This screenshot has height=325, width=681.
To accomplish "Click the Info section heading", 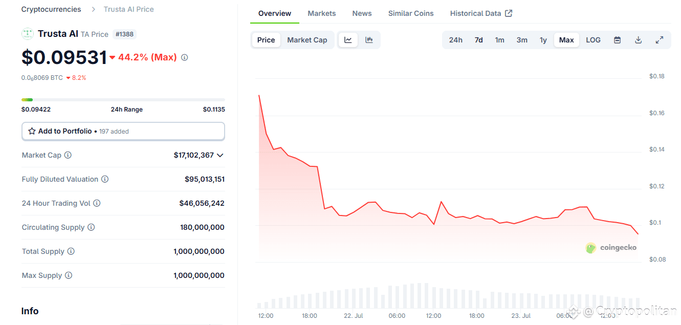I will (30, 311).
